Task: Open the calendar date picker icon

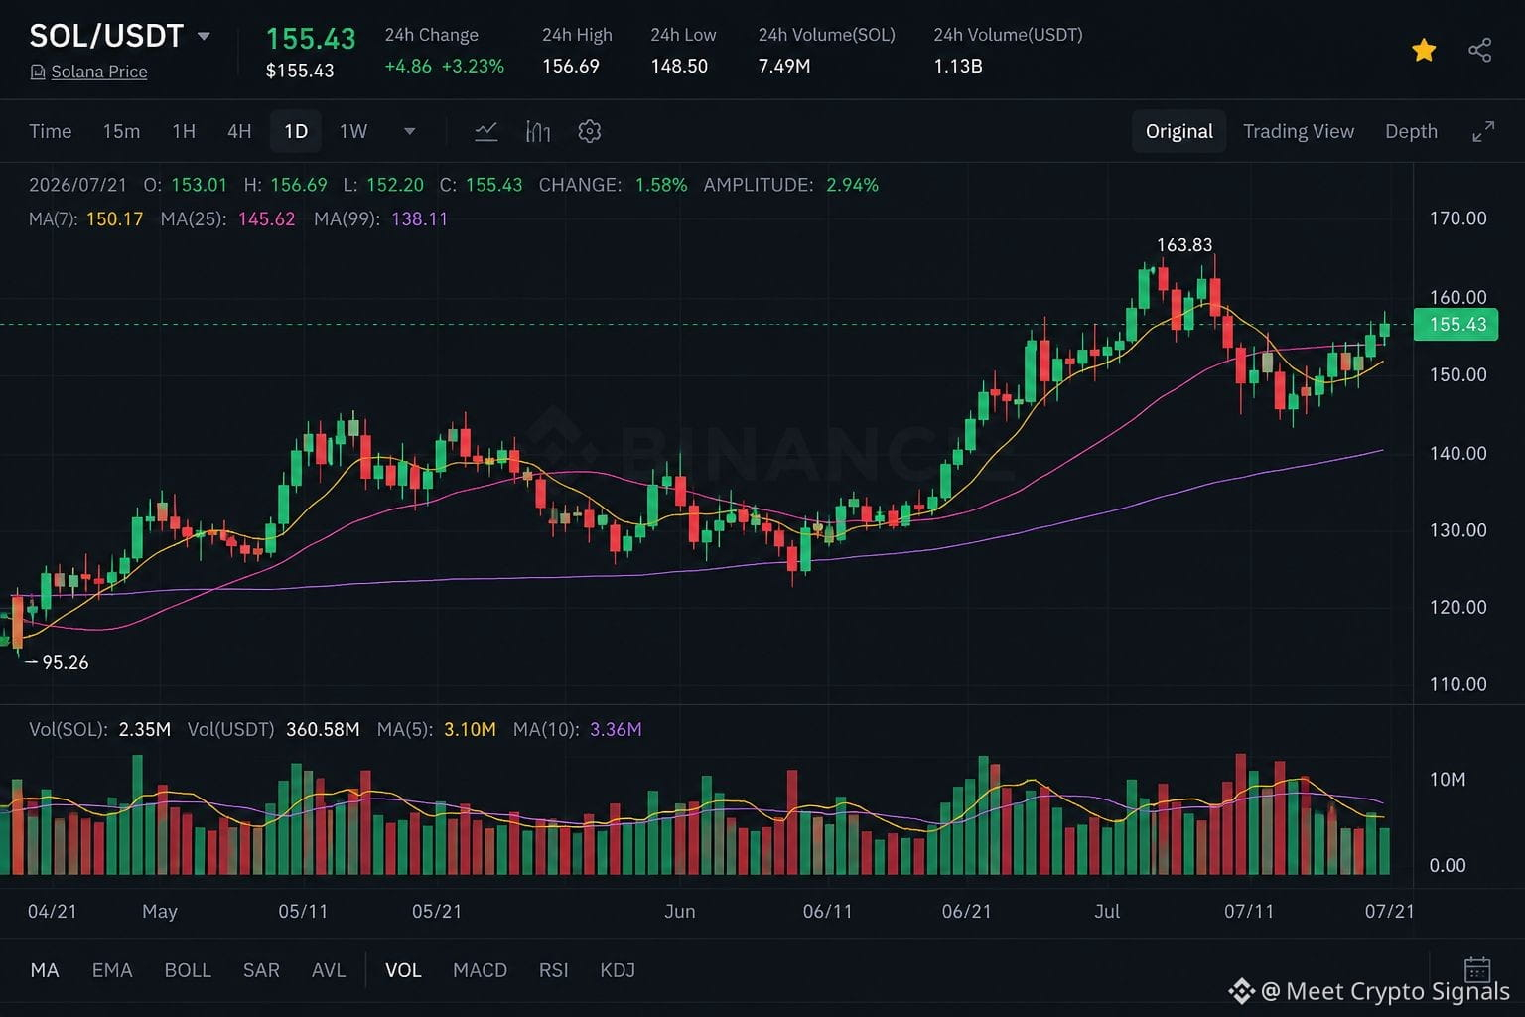Action: (x=1477, y=969)
